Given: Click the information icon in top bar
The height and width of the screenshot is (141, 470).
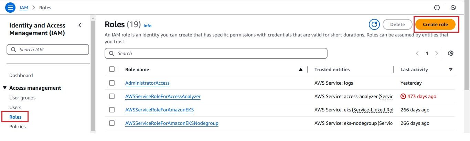Looking at the screenshot, I should pyautogui.click(x=437, y=7).
